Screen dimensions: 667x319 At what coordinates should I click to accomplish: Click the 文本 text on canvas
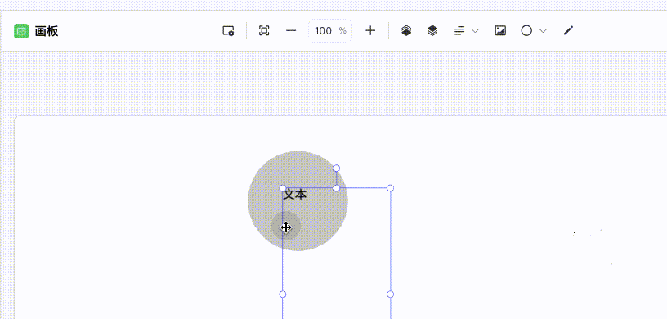295,195
